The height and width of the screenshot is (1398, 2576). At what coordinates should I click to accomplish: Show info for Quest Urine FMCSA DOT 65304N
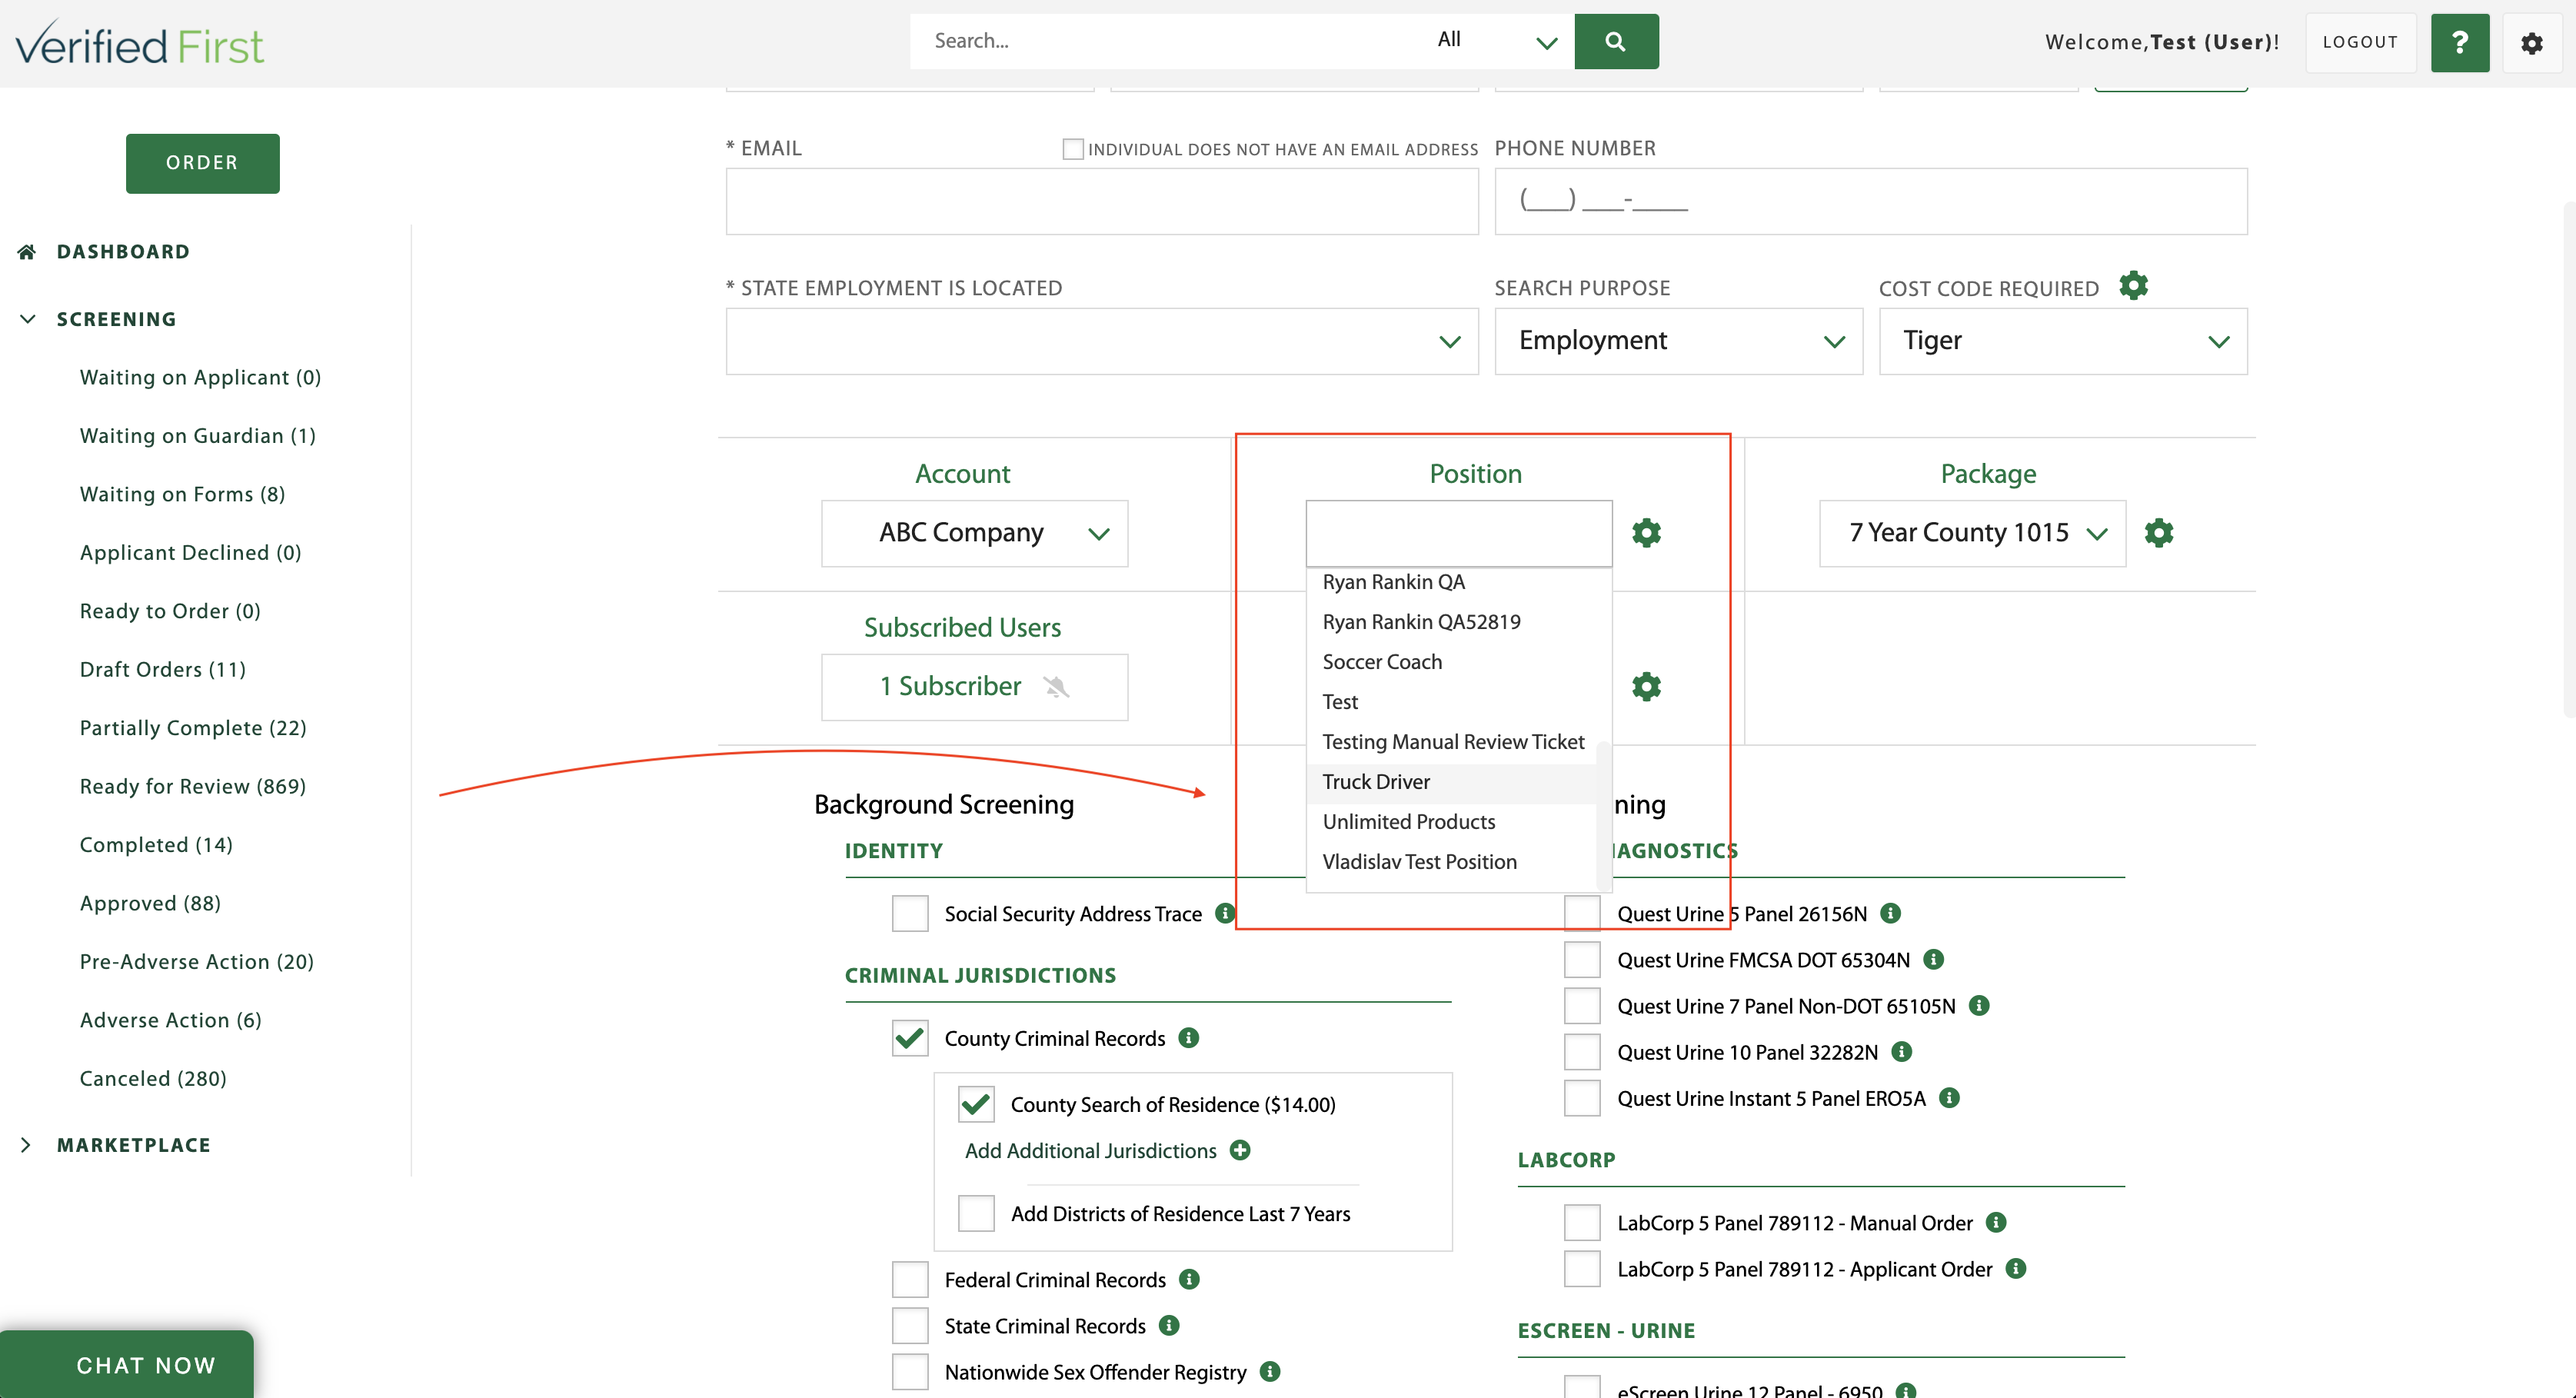[1934, 959]
